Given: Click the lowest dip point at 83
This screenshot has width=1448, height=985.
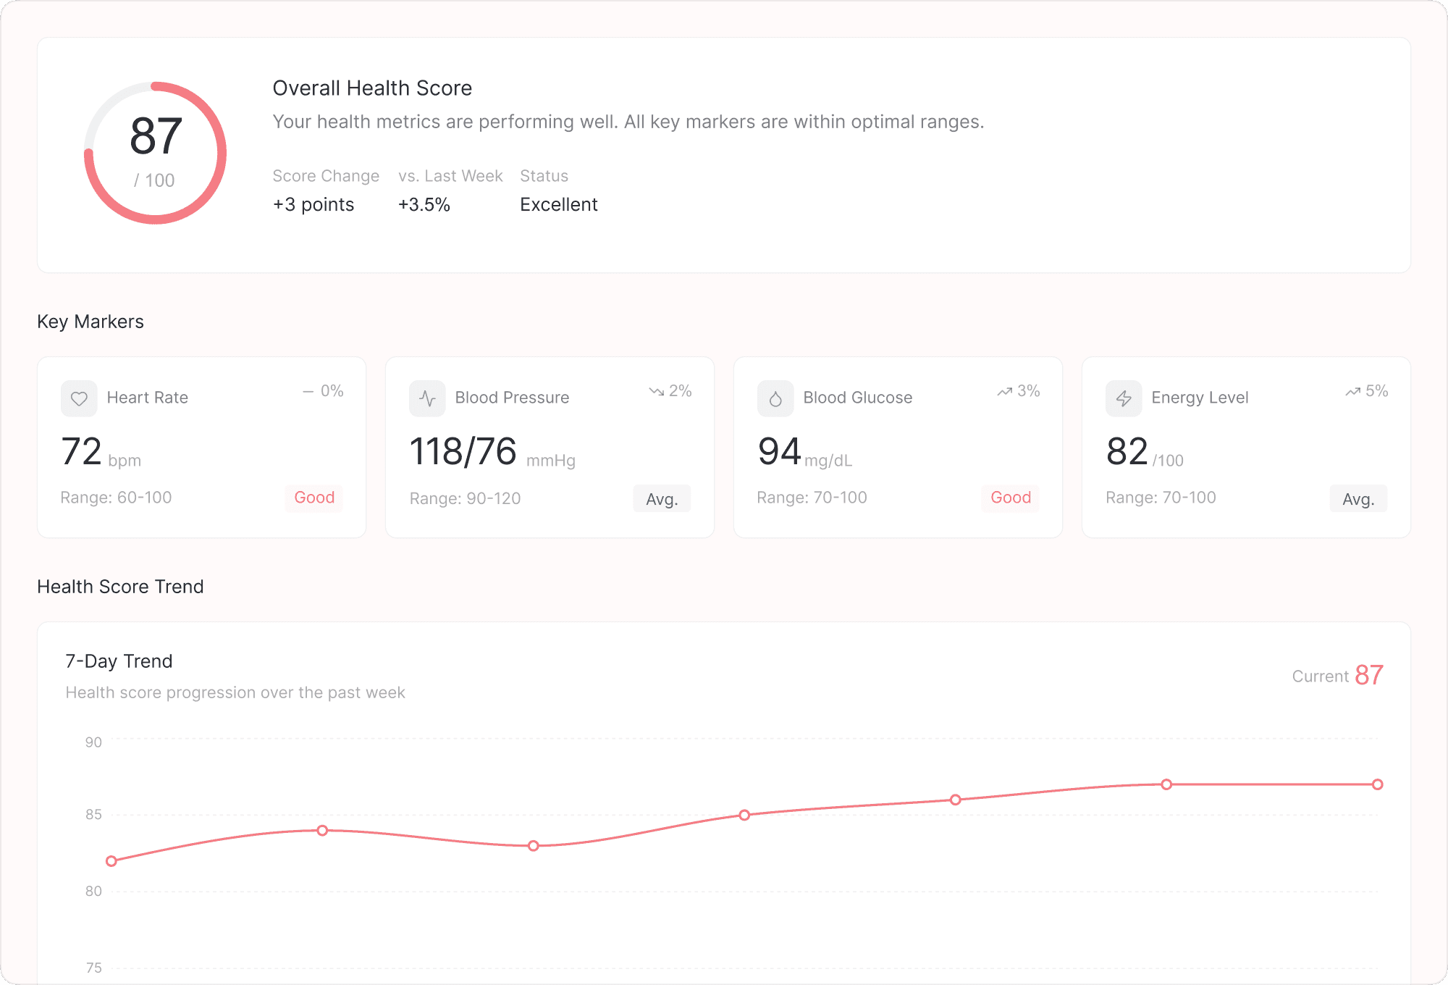Looking at the screenshot, I should click(x=534, y=846).
